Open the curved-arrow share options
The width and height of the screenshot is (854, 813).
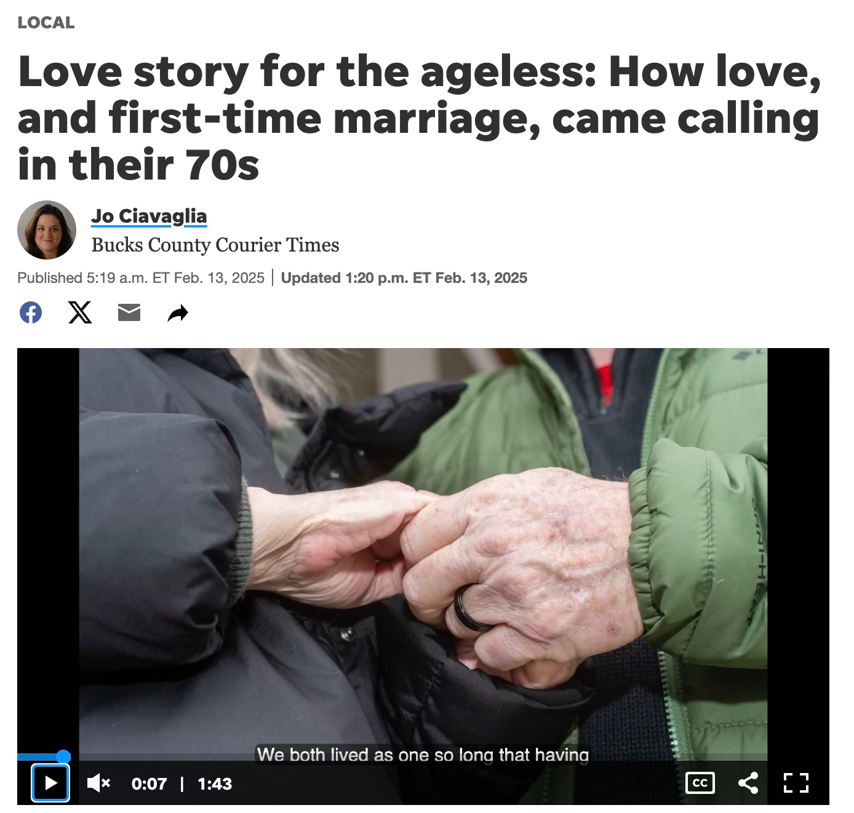pos(178,314)
